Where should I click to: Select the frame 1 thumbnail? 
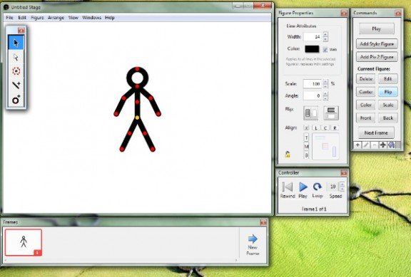24,242
